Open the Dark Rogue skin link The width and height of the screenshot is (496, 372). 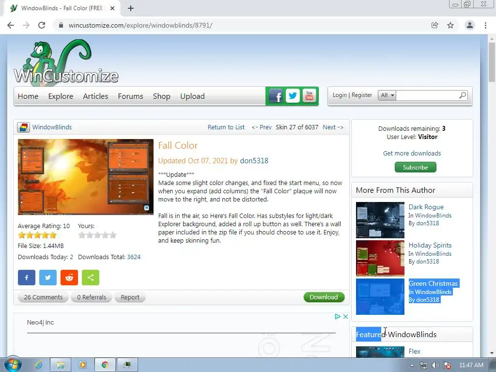click(426, 207)
